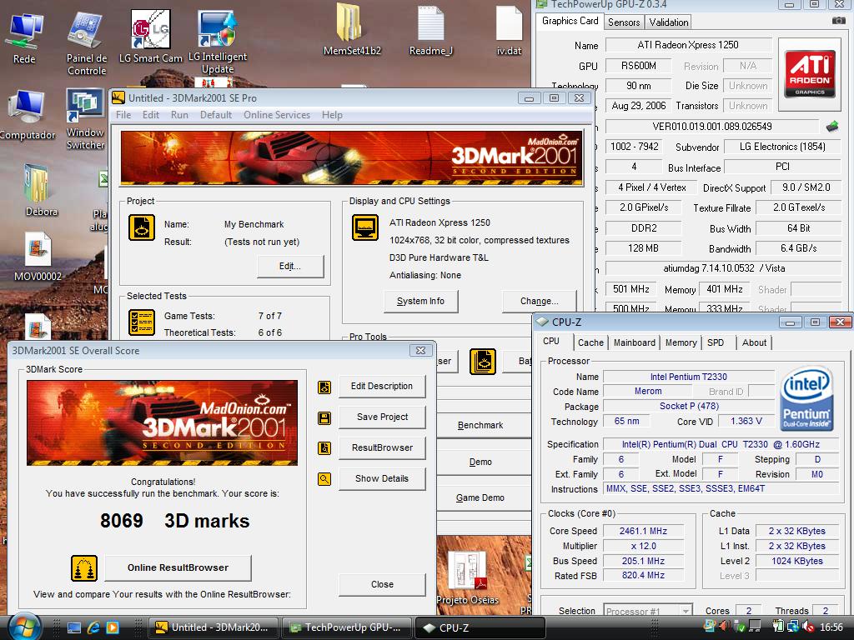Click the Save Project floppy icon
Viewport: 854px width, 640px height.
[x=324, y=418]
